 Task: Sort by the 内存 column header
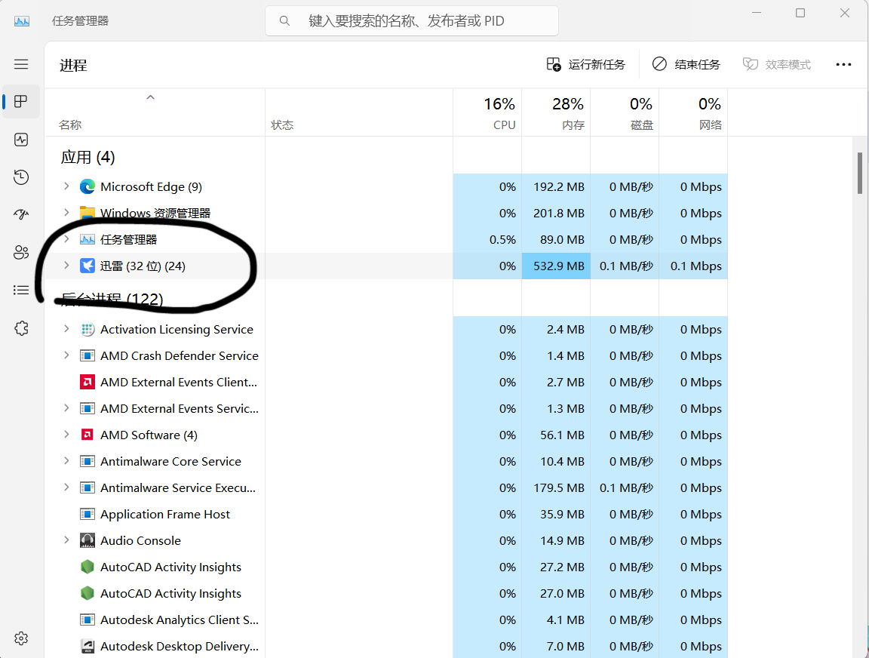(556, 112)
